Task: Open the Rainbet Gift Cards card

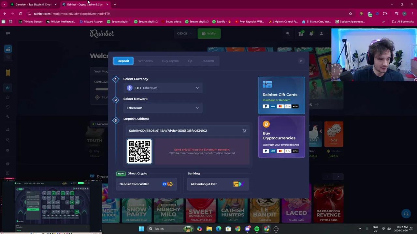Action: (x=281, y=95)
